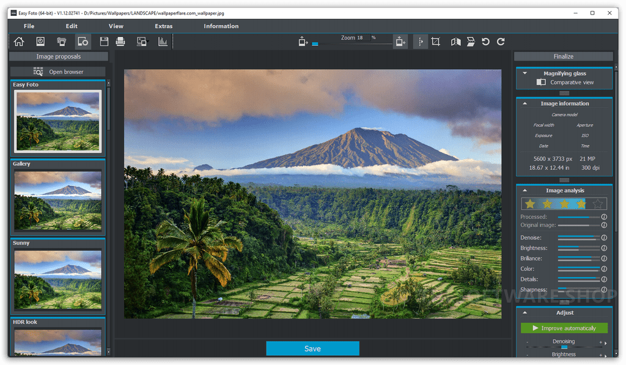Image resolution: width=626 pixels, height=365 pixels.
Task: Expand the Denoising options arrow
Action: click(x=606, y=343)
